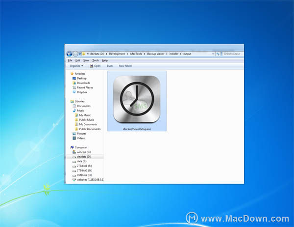Select devdata (D:) in navigation pane
Viewport: 294px width, 227px height.
(84, 157)
